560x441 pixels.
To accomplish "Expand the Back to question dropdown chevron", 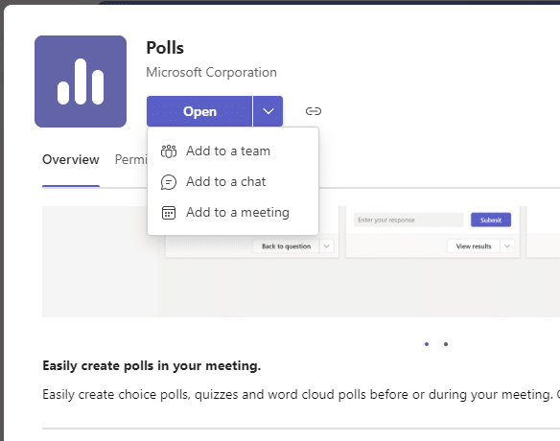I will click(x=326, y=246).
